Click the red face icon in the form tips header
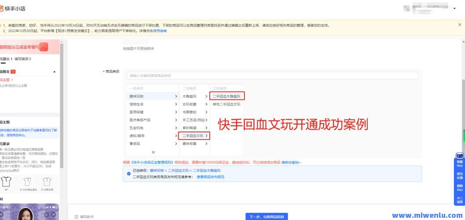 (44, 47)
